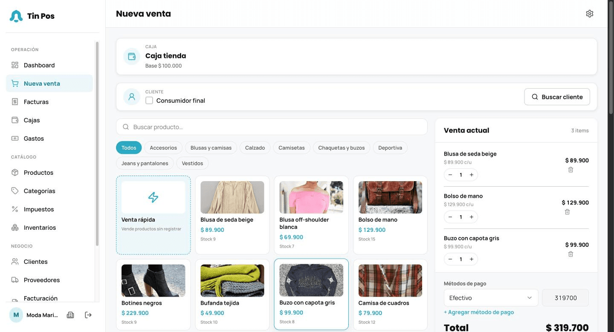Filter products by Accesorios category
This screenshot has width=614, height=332.
coord(163,148)
